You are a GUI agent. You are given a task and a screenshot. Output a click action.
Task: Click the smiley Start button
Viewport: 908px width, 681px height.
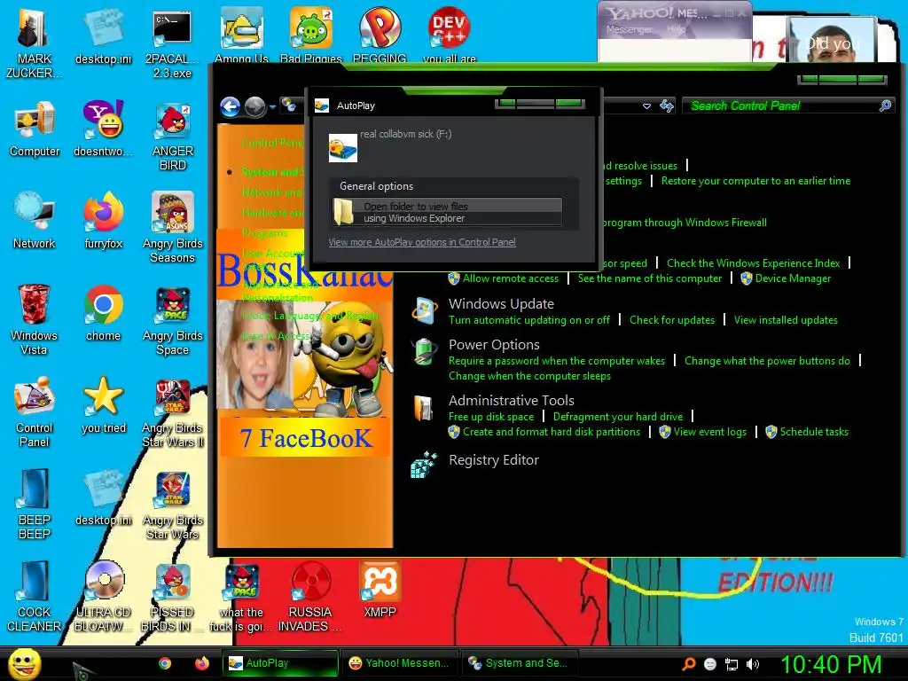[x=24, y=663]
